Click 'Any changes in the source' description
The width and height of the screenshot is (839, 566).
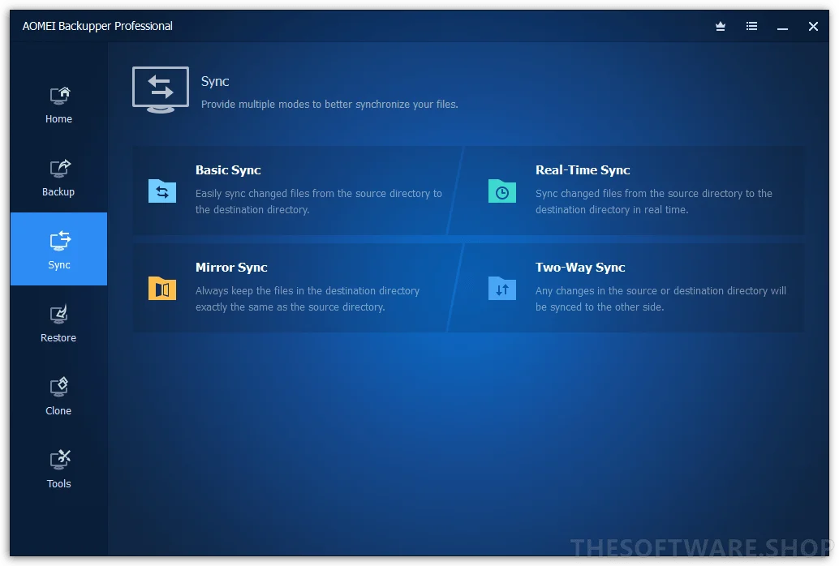[660, 299]
